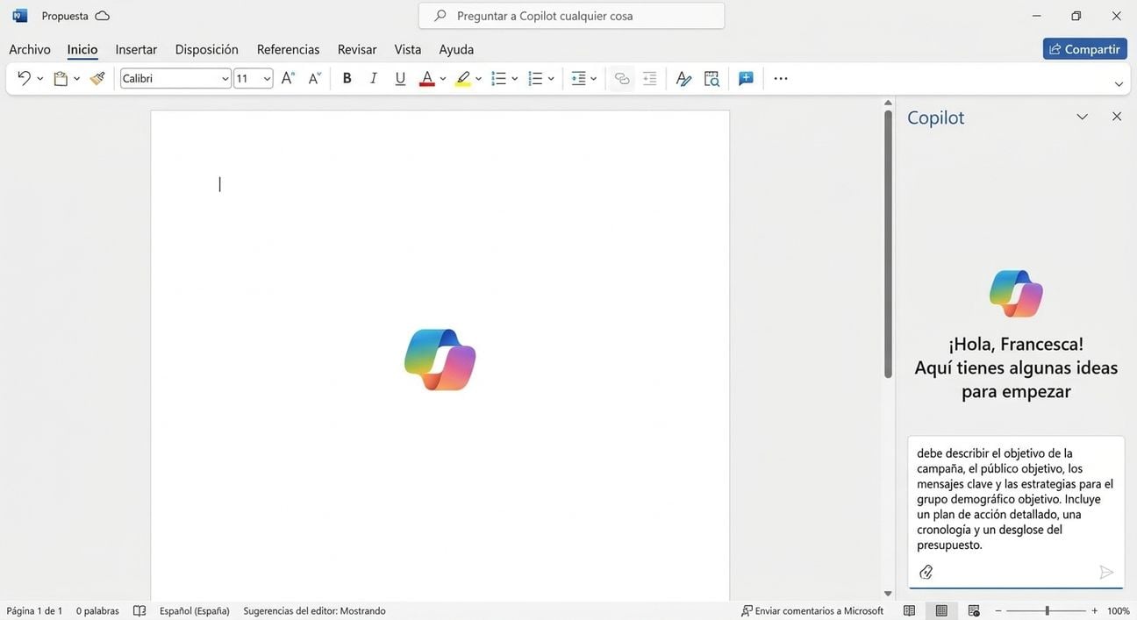Switch to the Insertar tab
Image resolution: width=1137 pixels, height=620 pixels.
pos(136,49)
